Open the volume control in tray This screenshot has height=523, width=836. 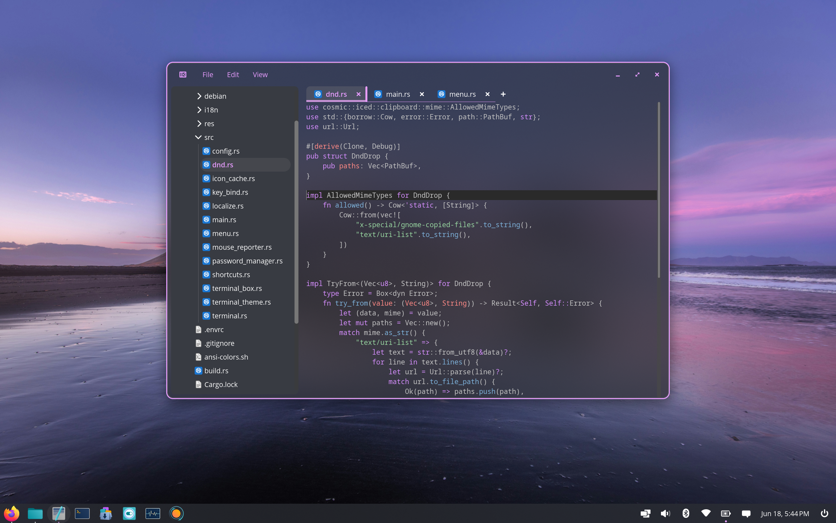pyautogui.click(x=665, y=513)
